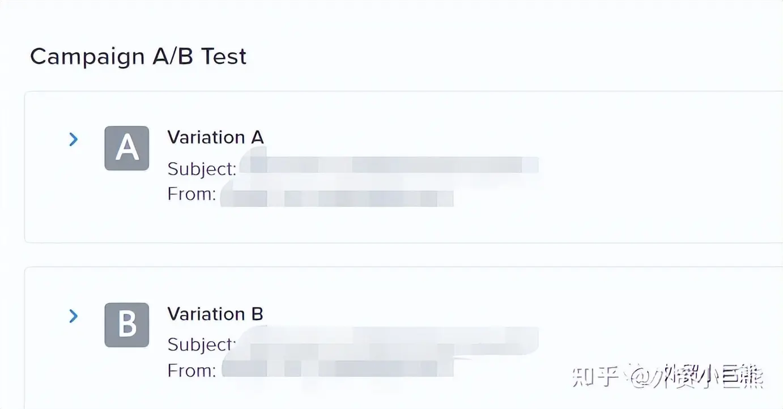
Task: Open the Variation A title
Action: (x=215, y=138)
